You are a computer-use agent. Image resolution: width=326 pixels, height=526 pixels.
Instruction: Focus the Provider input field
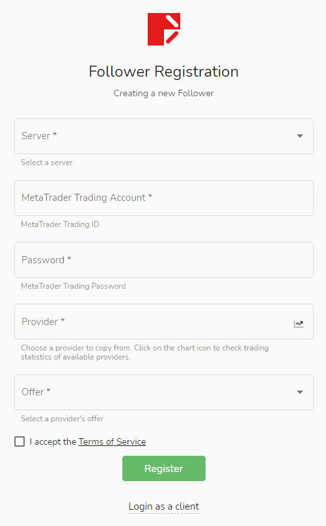[164, 322]
